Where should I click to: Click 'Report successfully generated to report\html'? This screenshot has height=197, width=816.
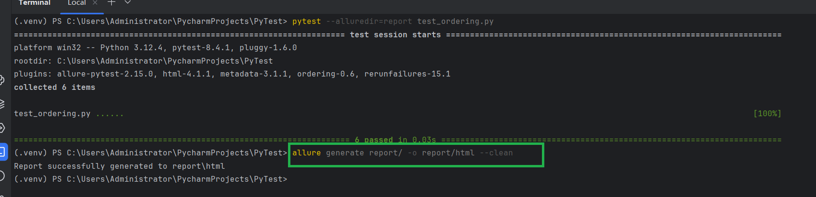119,166
